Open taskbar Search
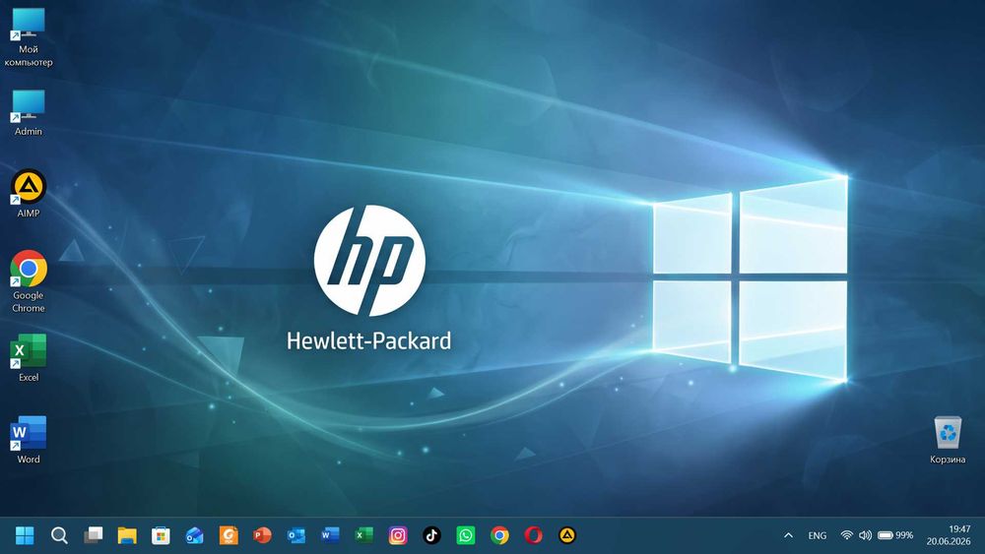The height and width of the screenshot is (554, 985). [59, 535]
